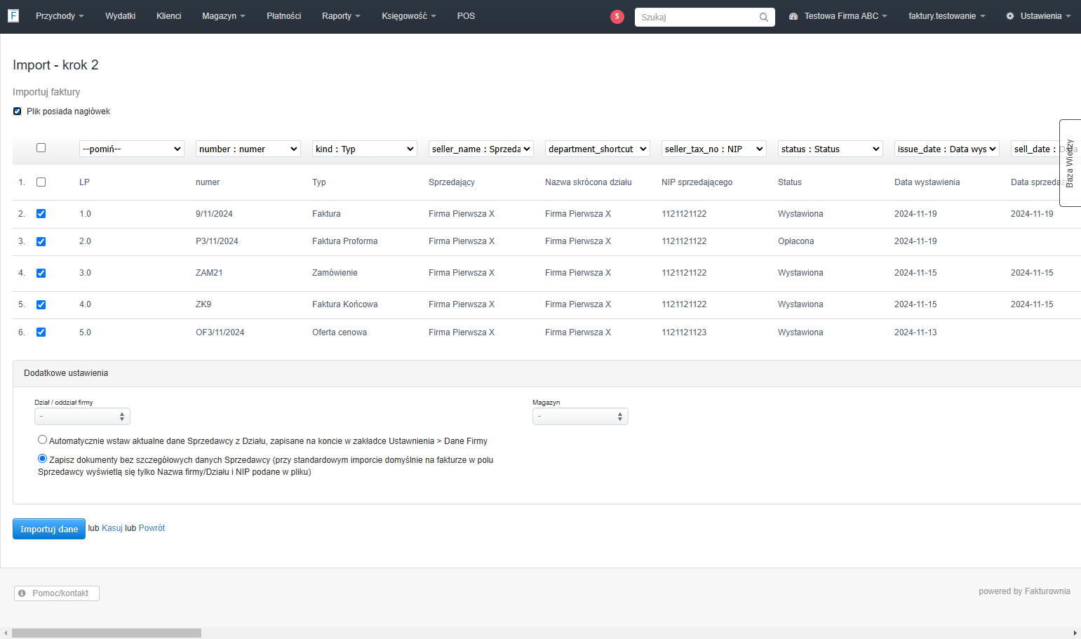Select automatic Sprzedawca data insertion option
The image size is (1081, 639).
[43, 440]
